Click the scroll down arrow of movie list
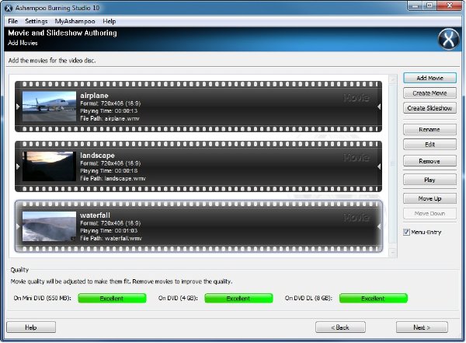This screenshot has width=466, height=343. tap(392, 253)
